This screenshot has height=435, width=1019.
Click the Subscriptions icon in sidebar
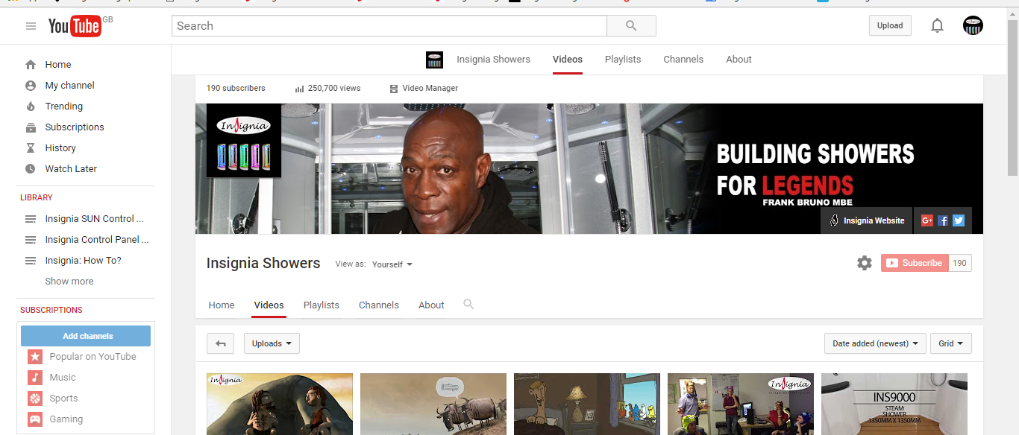coord(31,127)
